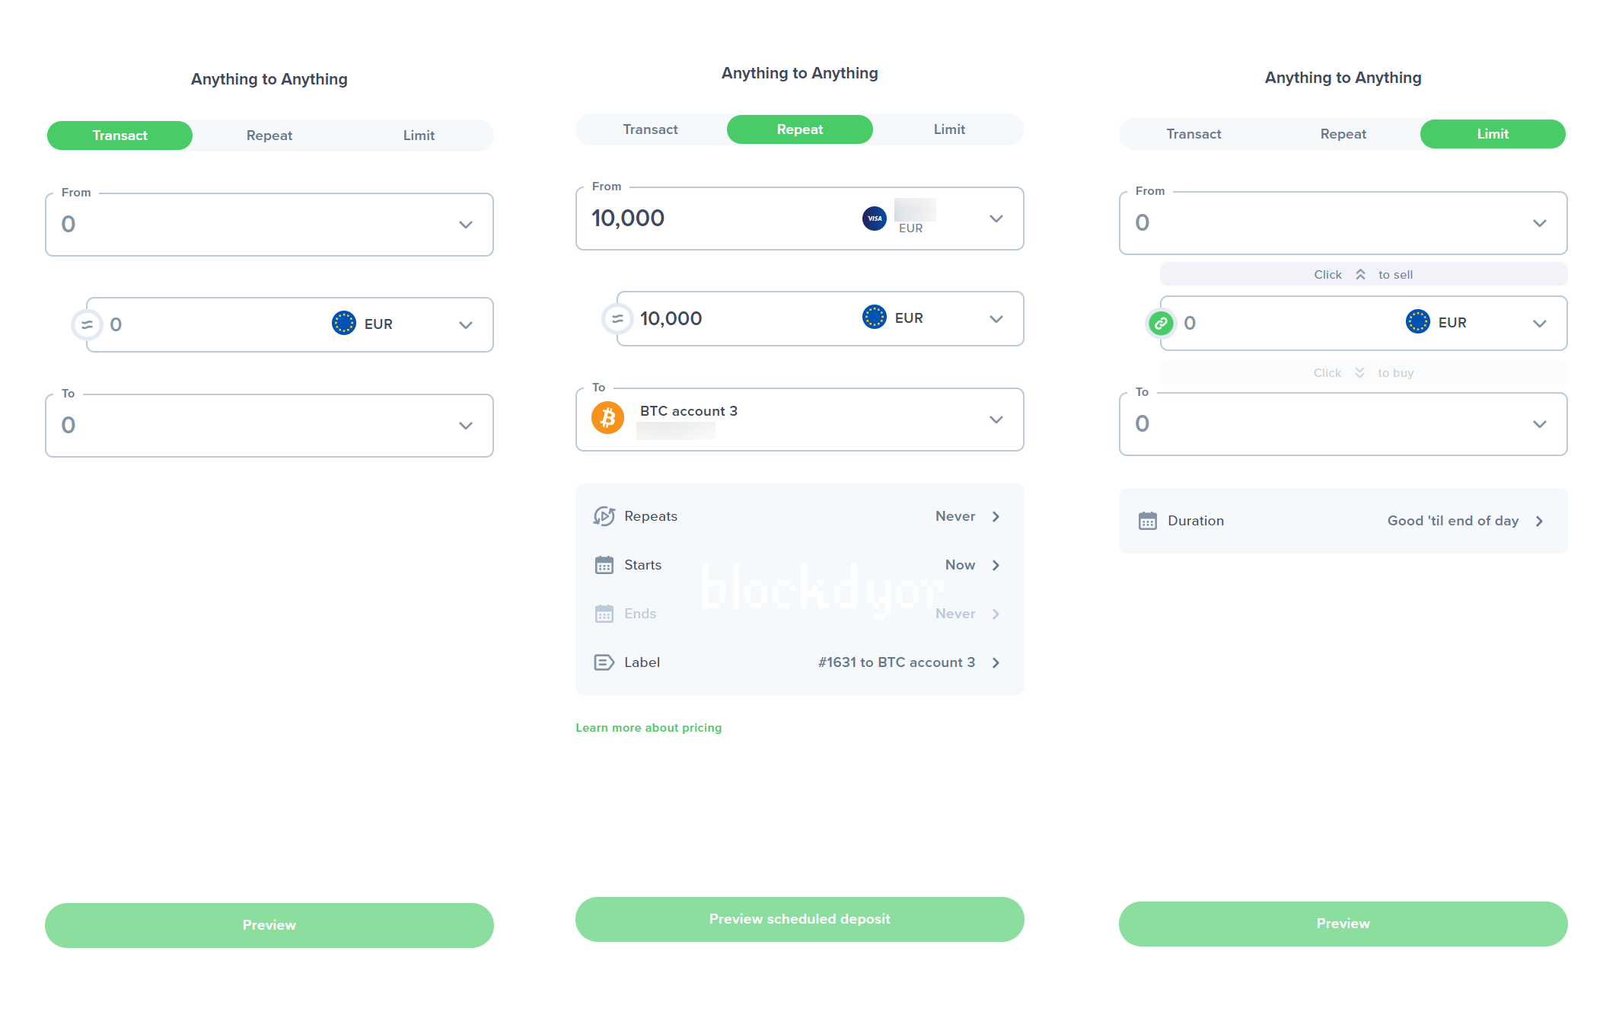Select the Transact tab on first panel

tap(120, 134)
